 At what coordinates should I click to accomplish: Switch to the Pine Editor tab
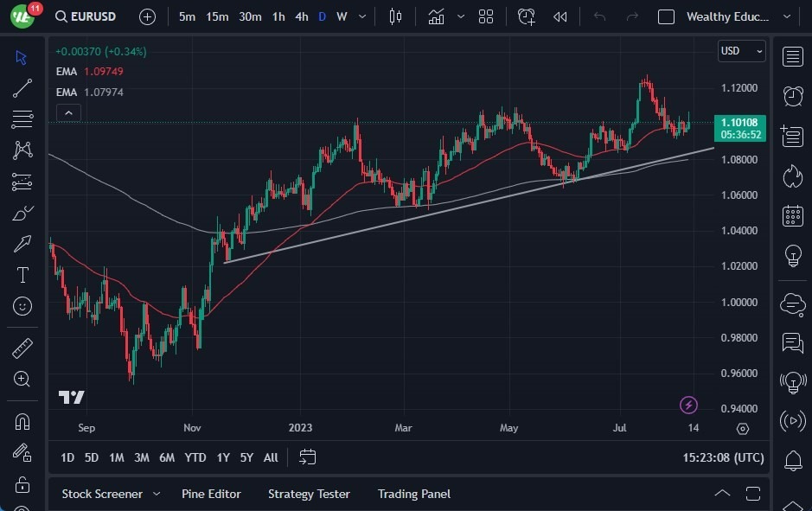click(211, 494)
